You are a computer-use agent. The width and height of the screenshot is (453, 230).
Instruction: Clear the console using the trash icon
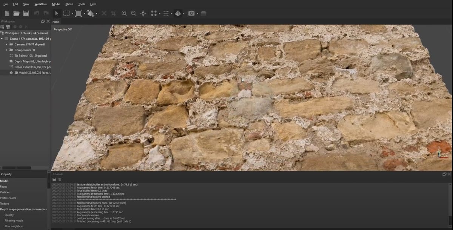(60, 179)
